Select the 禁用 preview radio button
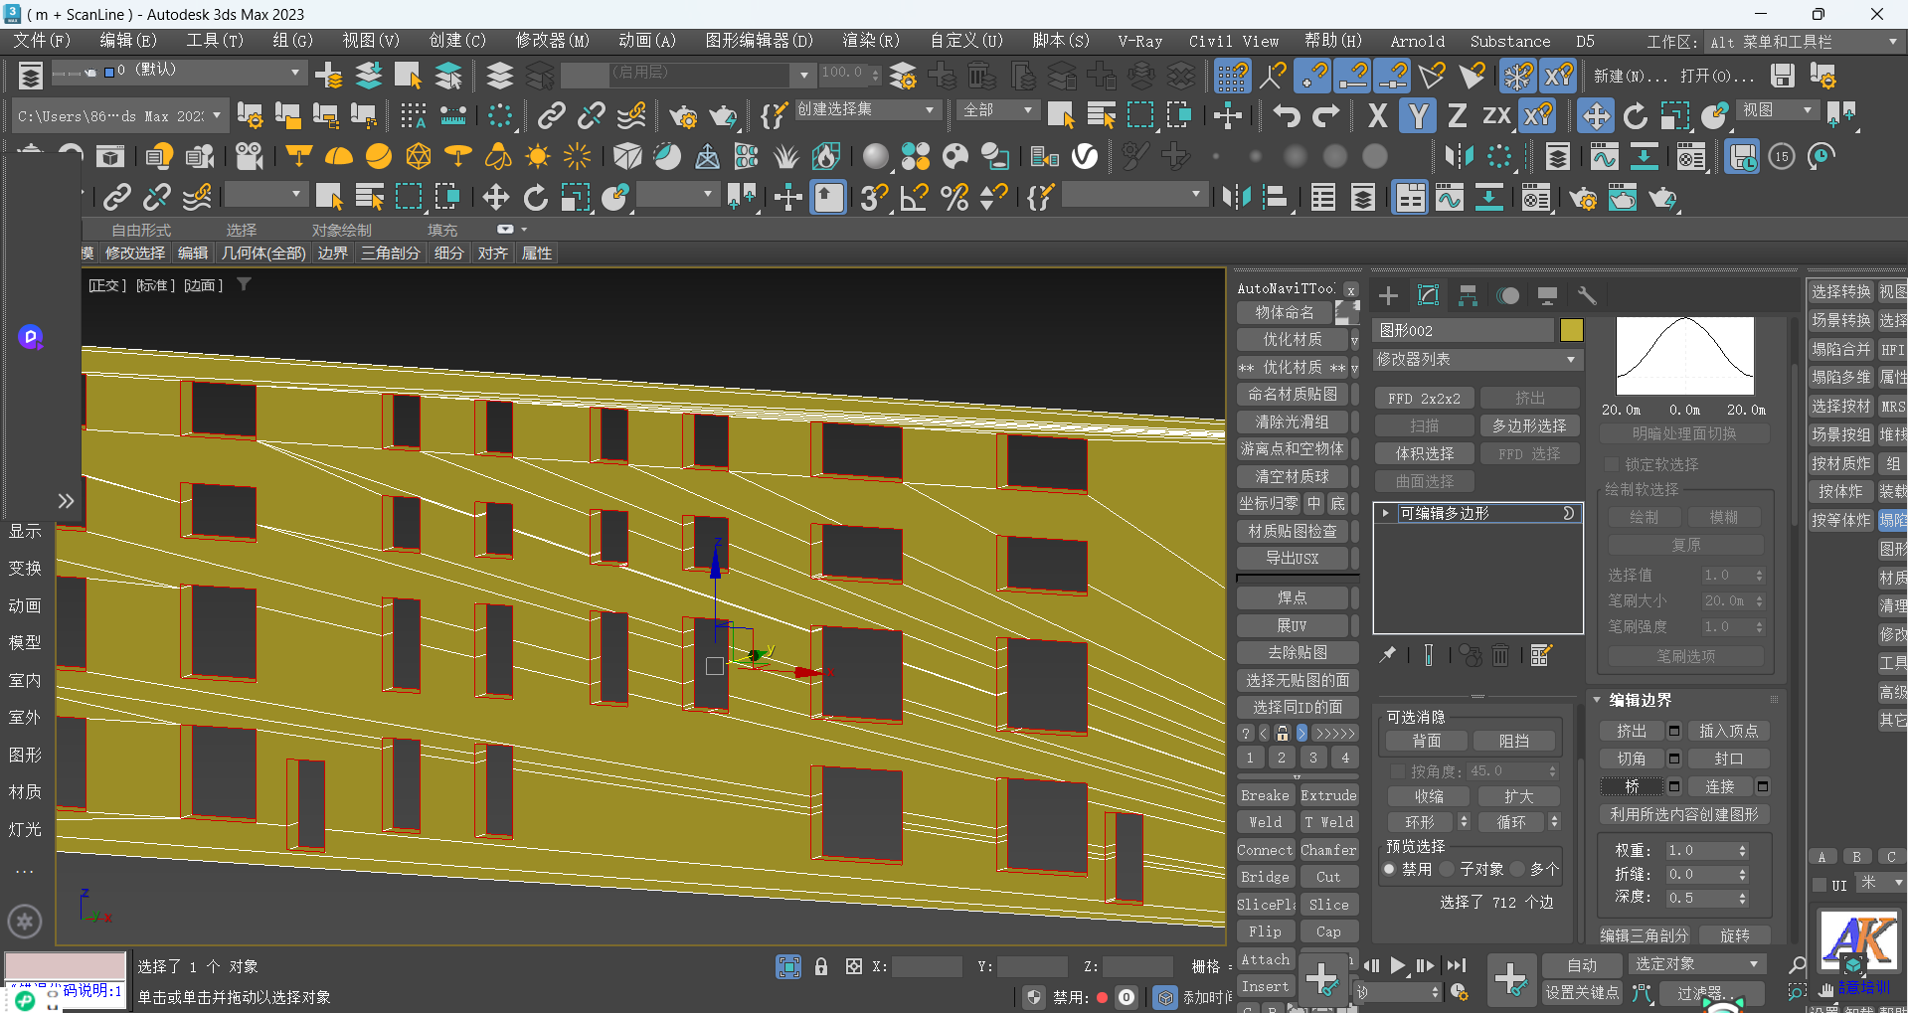The width and height of the screenshot is (1908, 1013). coord(1389,869)
